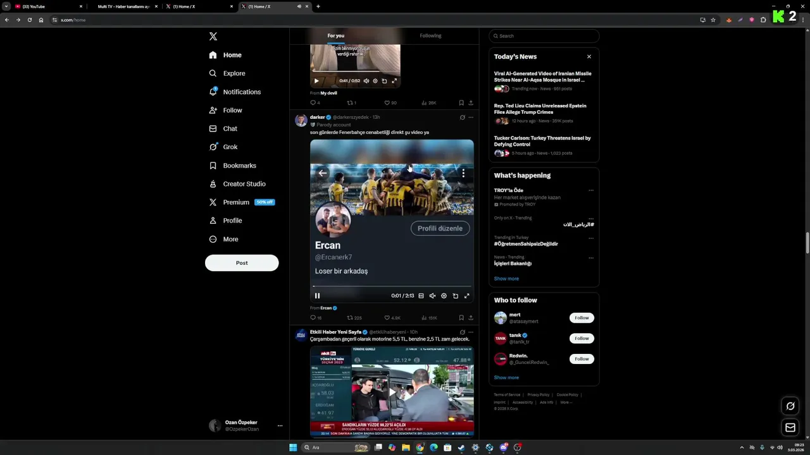Open Bookmarks from the sidebar

coord(232,166)
